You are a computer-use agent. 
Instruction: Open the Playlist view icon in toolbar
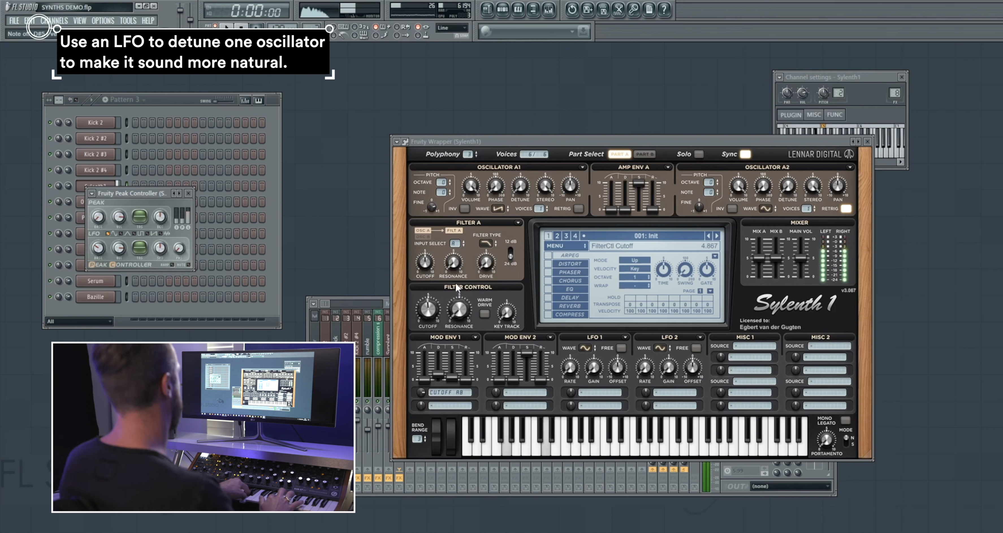487,9
